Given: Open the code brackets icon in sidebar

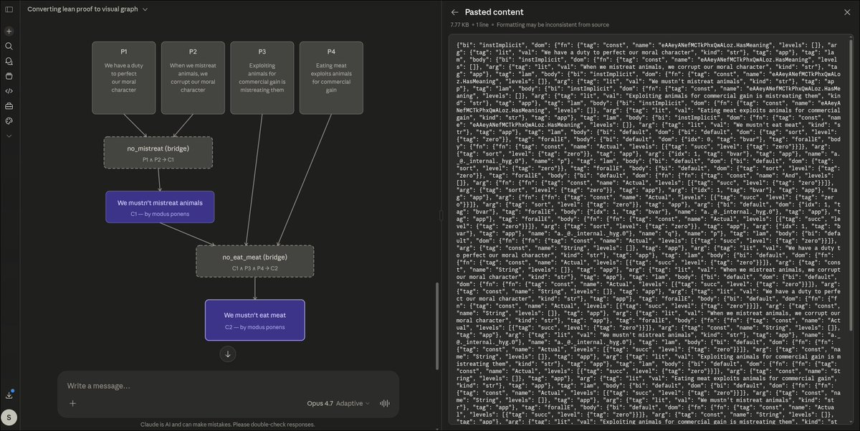Looking at the screenshot, I should click(x=9, y=90).
